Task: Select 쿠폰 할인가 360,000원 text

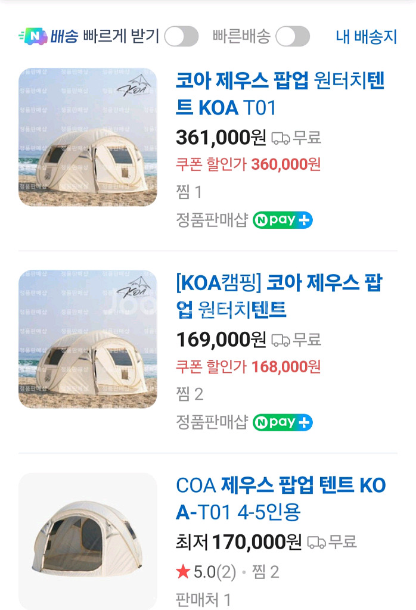Action: pyautogui.click(x=248, y=164)
